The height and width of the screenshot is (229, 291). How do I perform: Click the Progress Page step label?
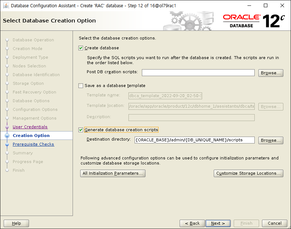click(x=28, y=162)
